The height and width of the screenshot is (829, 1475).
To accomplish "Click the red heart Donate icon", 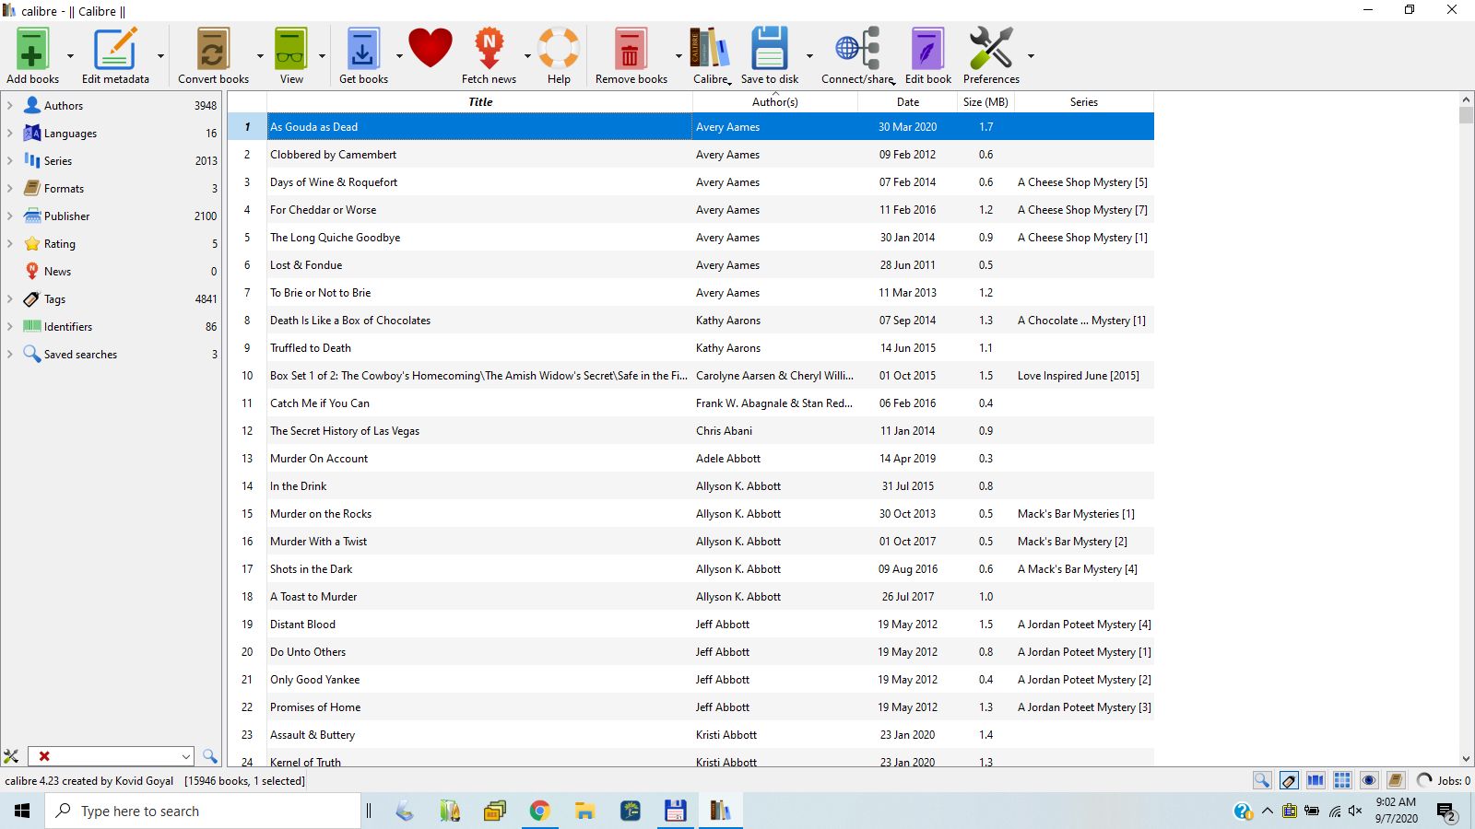I will [x=431, y=48].
